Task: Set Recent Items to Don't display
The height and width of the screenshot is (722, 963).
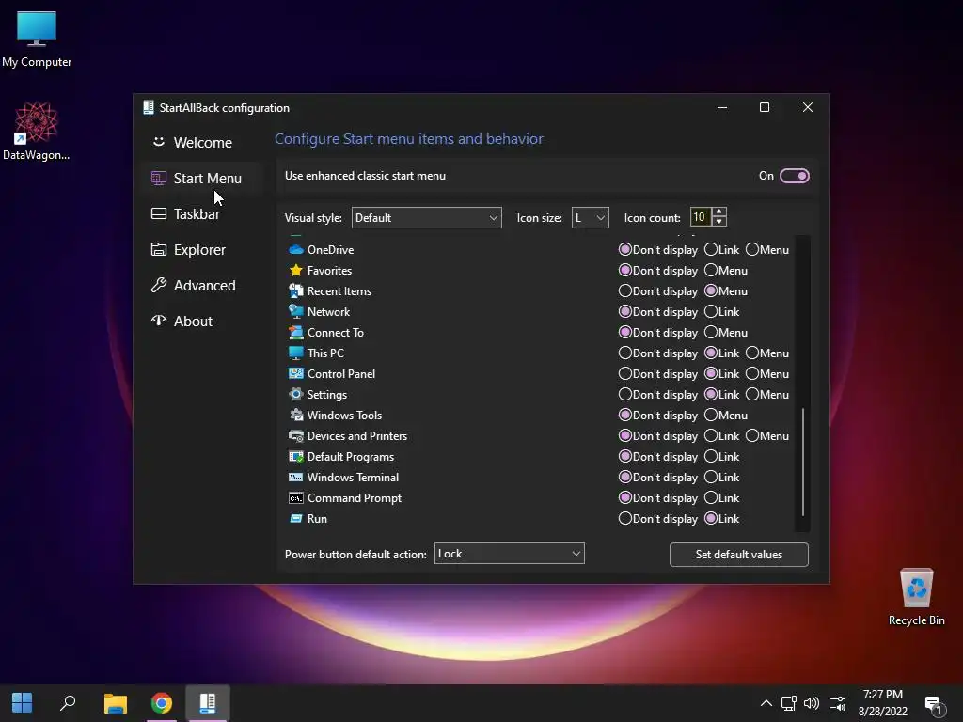Action: [x=625, y=291]
